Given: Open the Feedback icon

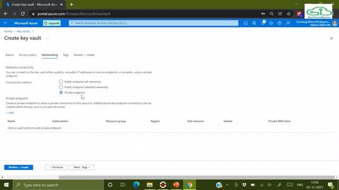Looking at the screenshot, I should (x=288, y=23).
